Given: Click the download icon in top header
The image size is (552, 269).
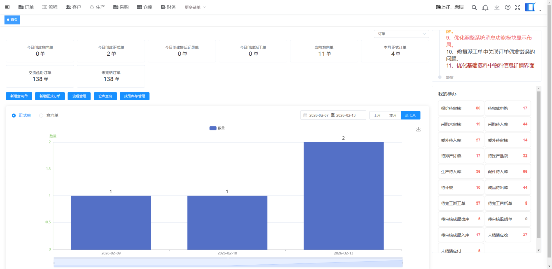Looking at the screenshot, I should (x=497, y=7).
